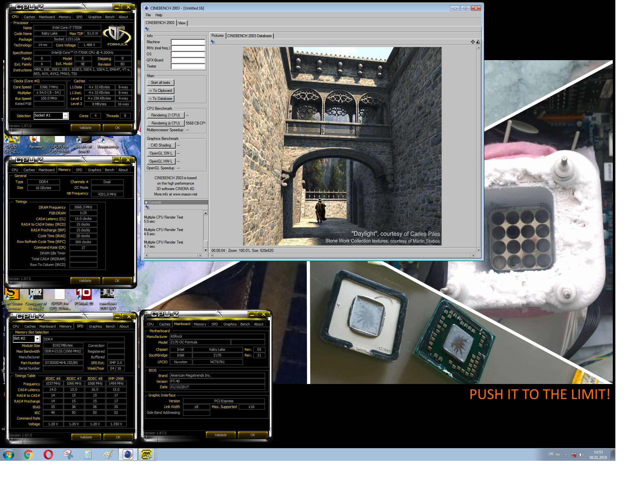
Task: Open the PCMark 10 desktop shortcut
Action: [x=84, y=297]
